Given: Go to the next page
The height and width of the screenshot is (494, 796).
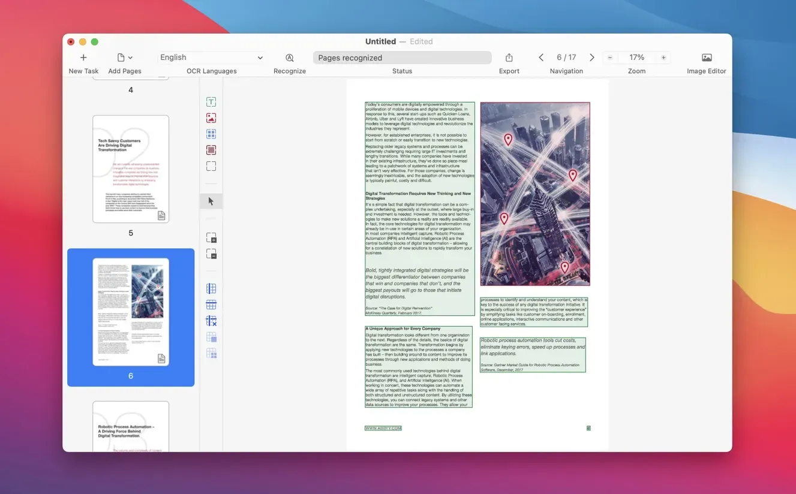Looking at the screenshot, I should pos(592,58).
